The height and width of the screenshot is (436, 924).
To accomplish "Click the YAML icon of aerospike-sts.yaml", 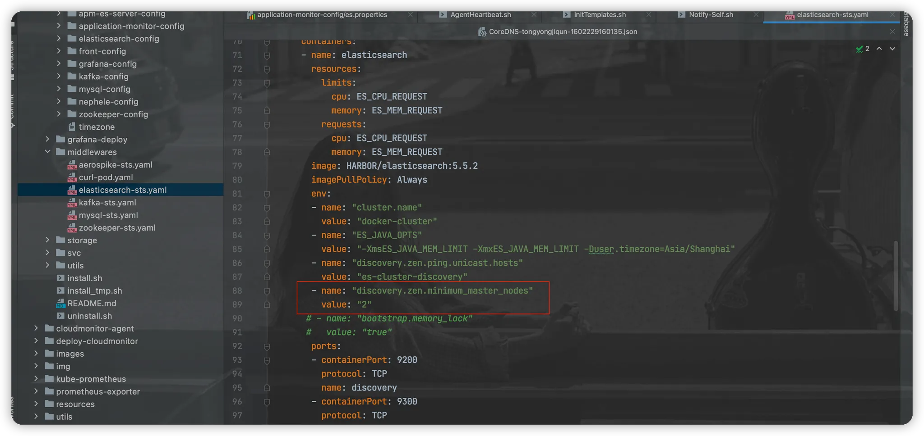I will click(x=72, y=165).
